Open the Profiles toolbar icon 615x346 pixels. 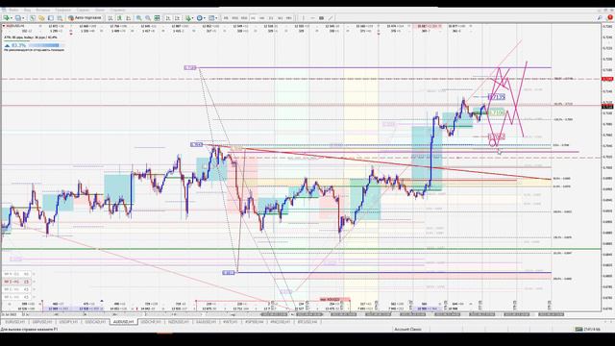(18, 18)
